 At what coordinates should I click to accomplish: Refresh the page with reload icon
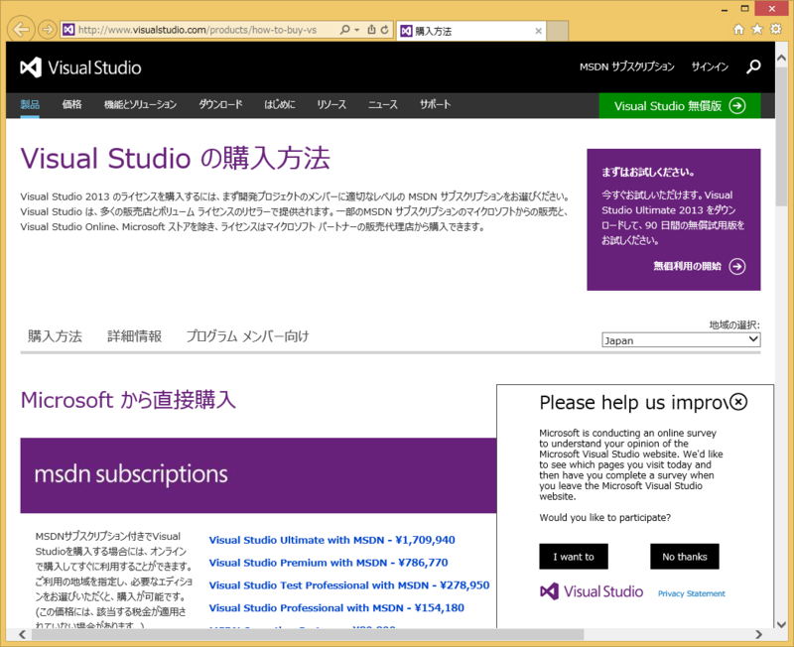(x=385, y=30)
